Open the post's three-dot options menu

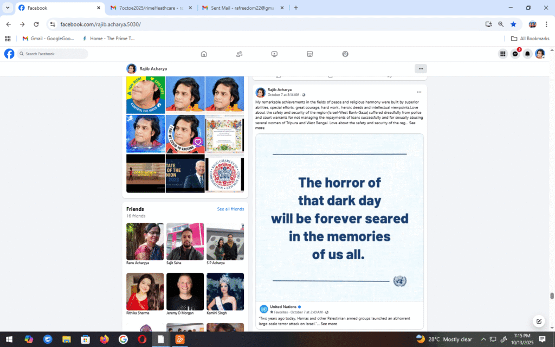(418, 92)
